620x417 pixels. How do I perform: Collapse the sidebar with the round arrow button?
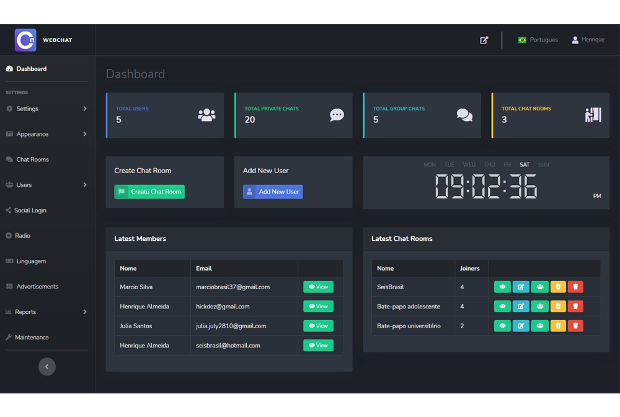pyautogui.click(x=47, y=367)
